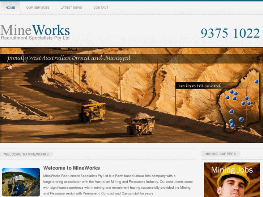
Task: Go to the Latest News page
Action: click(x=71, y=8)
